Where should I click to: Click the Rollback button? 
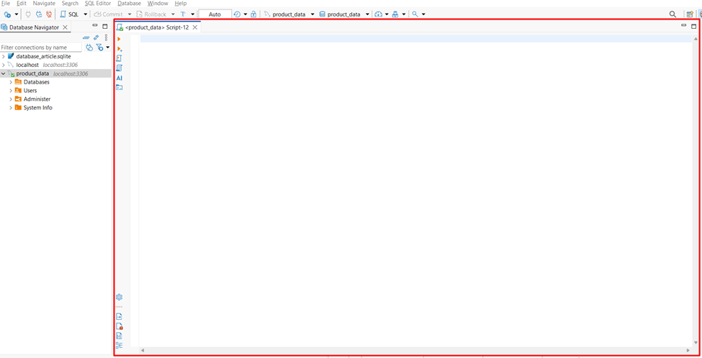(x=151, y=14)
